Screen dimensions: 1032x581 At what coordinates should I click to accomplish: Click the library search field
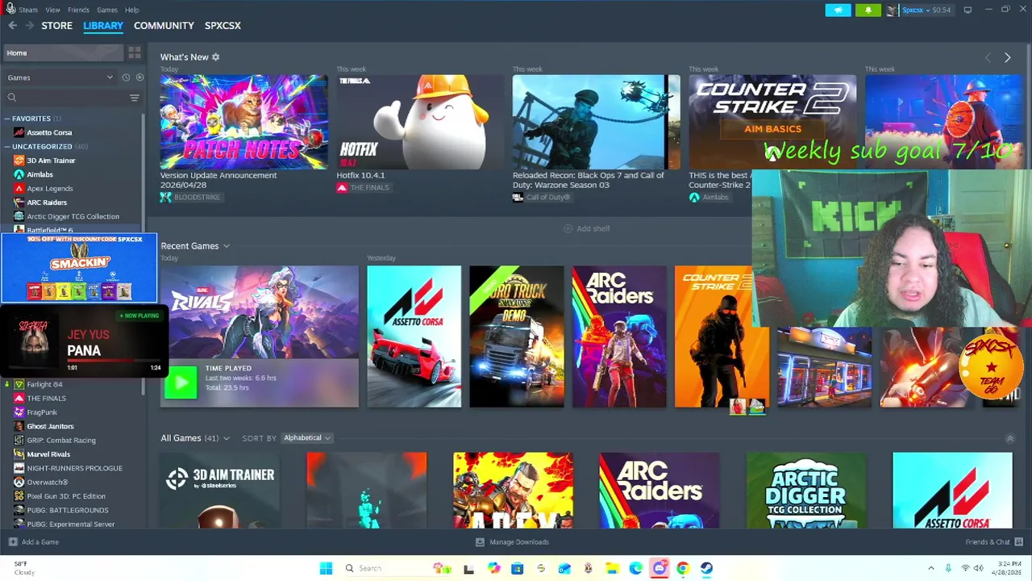(x=64, y=98)
